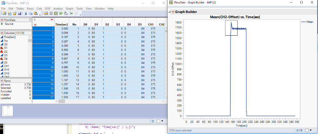Open the DOE menu
Screen dimensions: 318x134
47,9
